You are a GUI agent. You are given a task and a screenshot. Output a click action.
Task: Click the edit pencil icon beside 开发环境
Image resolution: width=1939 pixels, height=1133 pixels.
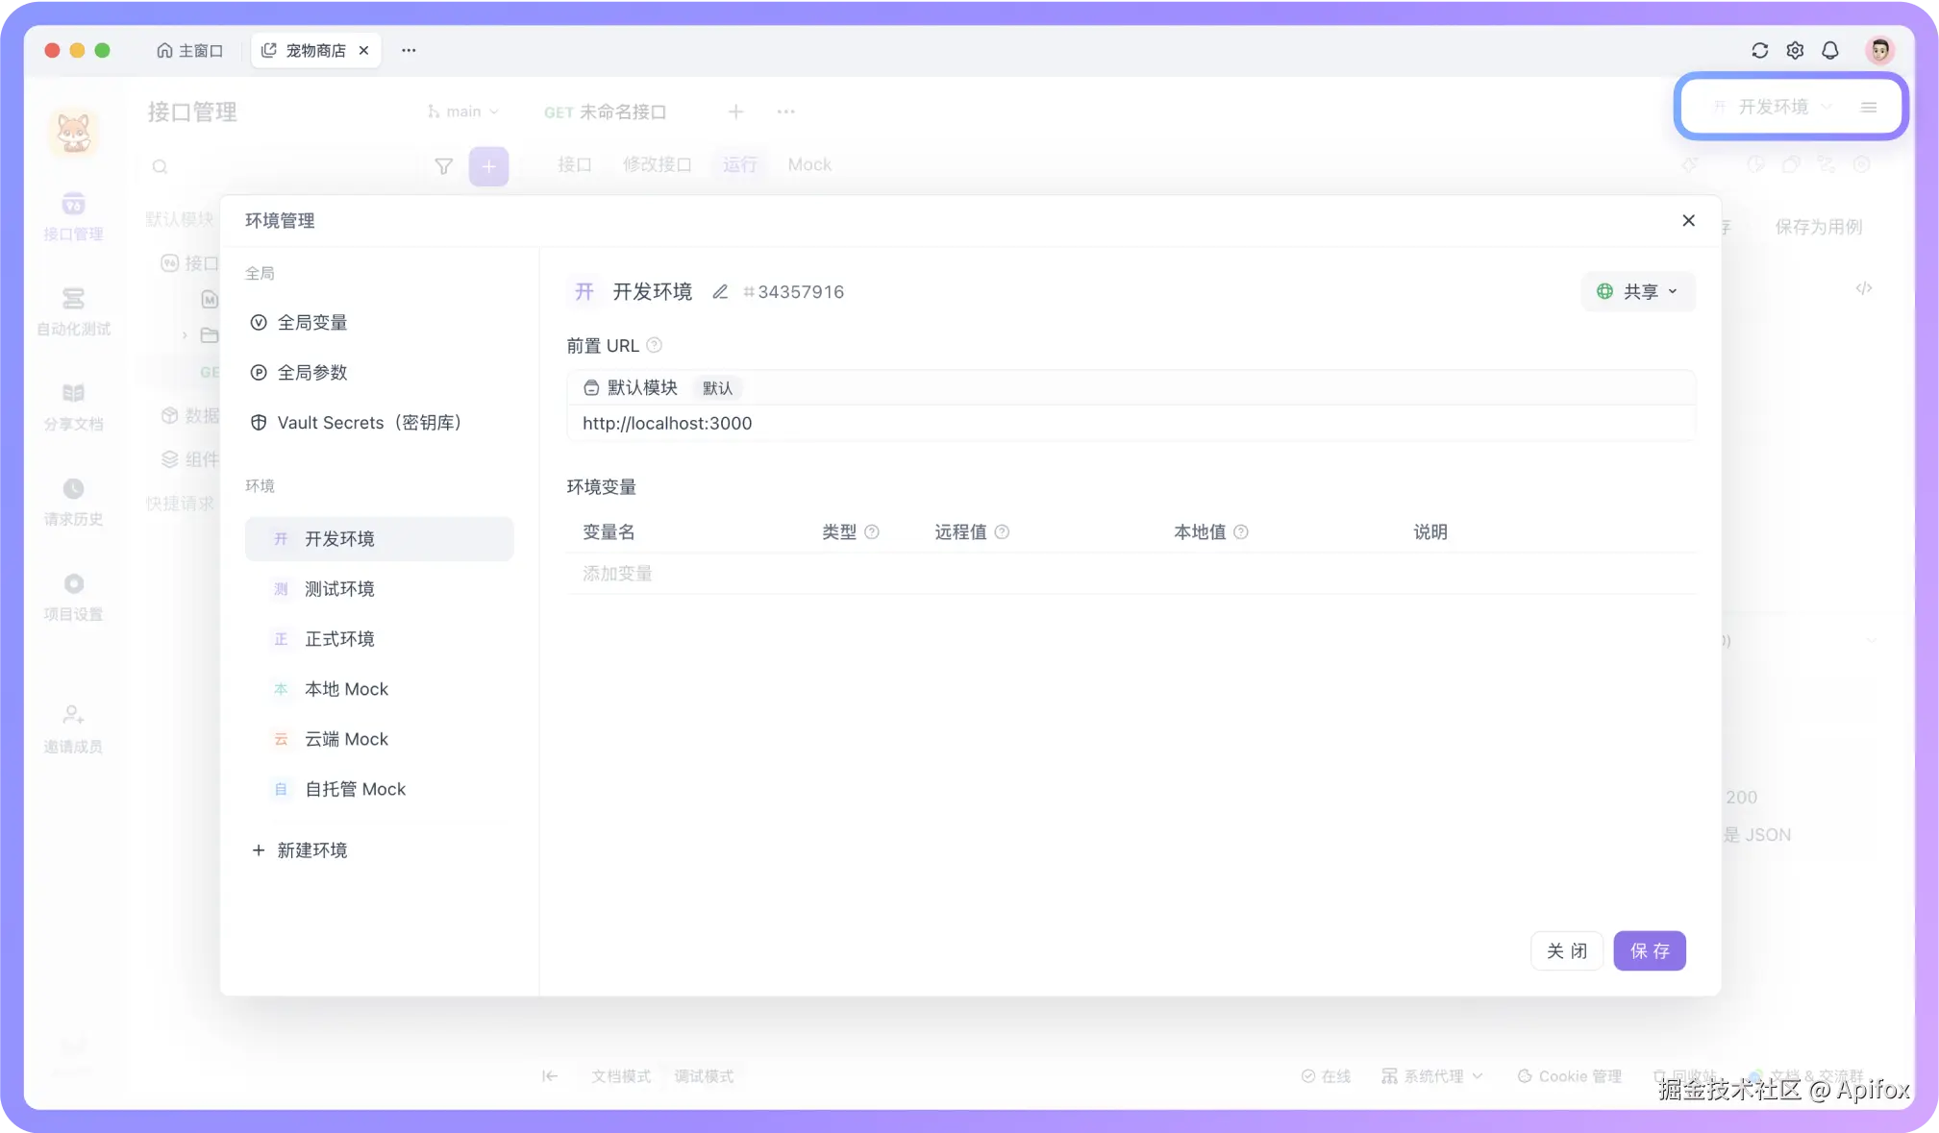pyautogui.click(x=719, y=292)
